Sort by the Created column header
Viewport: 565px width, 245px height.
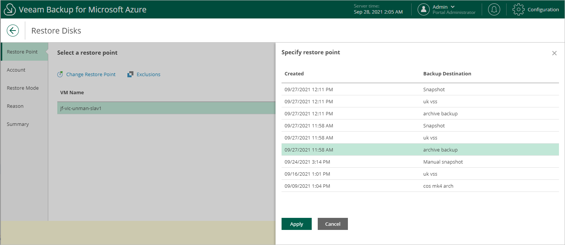point(294,73)
